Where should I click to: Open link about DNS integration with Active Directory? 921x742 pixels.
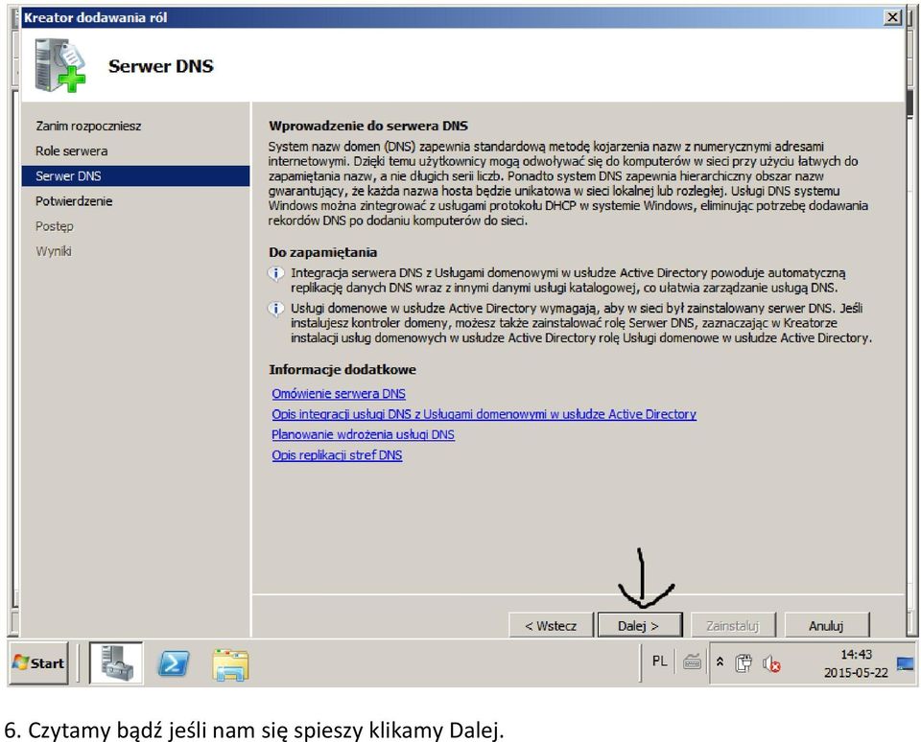484,414
